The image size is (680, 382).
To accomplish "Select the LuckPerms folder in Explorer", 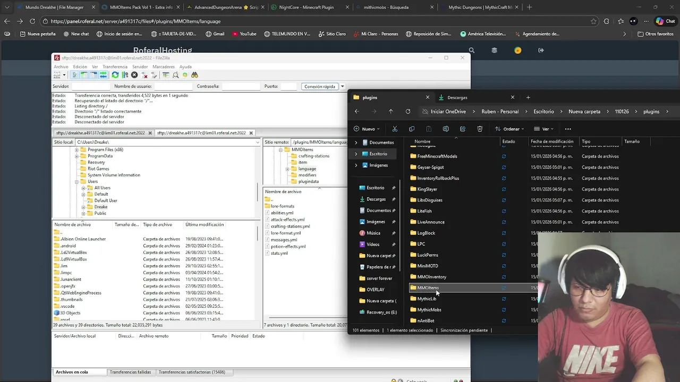I will [428, 255].
